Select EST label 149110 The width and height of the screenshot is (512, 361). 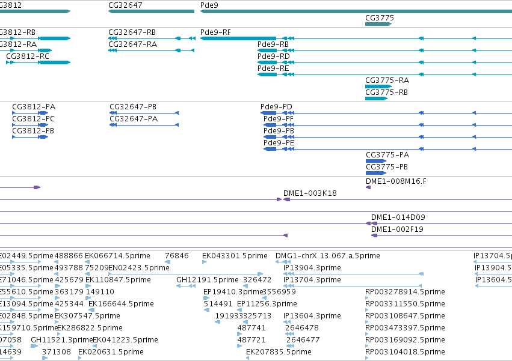coord(100,292)
